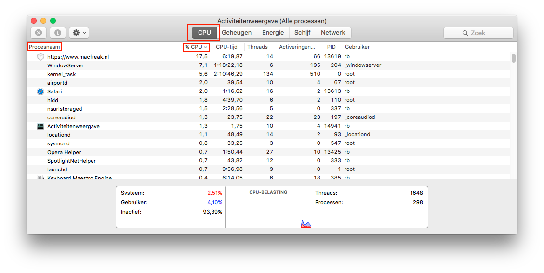Select the Activiteitenweergave process name

click(x=73, y=126)
